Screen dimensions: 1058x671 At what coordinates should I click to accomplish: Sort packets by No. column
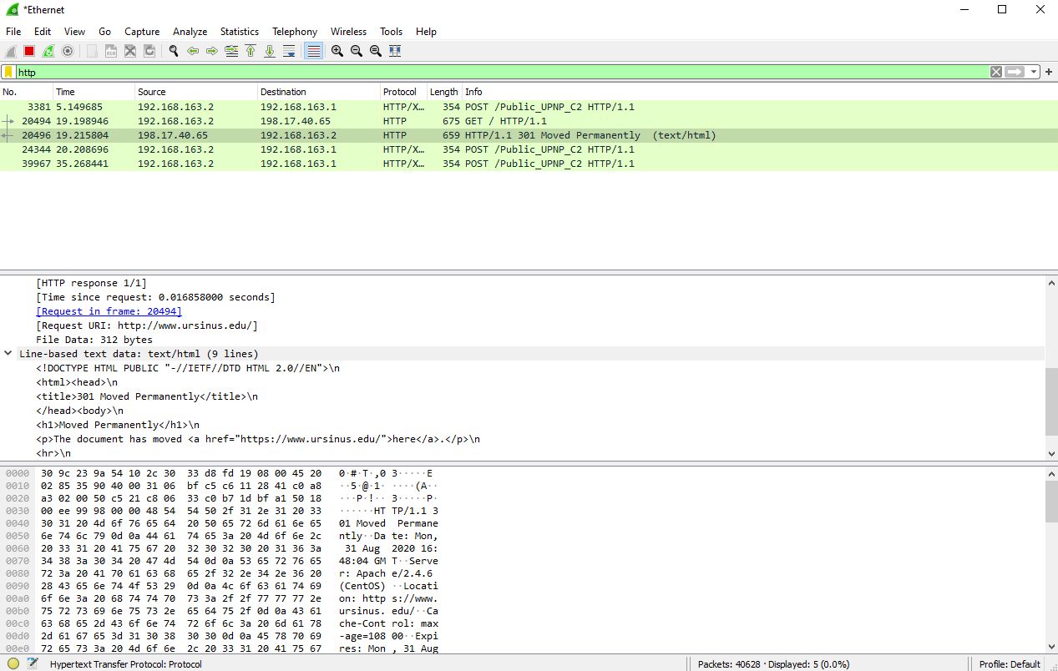pos(27,92)
